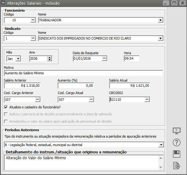Click the Motivo text field

[83, 73]
